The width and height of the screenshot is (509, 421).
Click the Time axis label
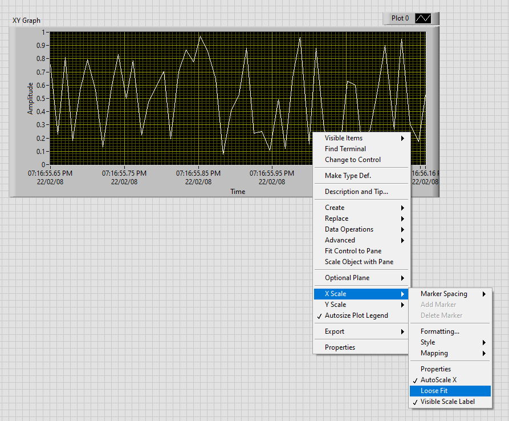point(238,192)
